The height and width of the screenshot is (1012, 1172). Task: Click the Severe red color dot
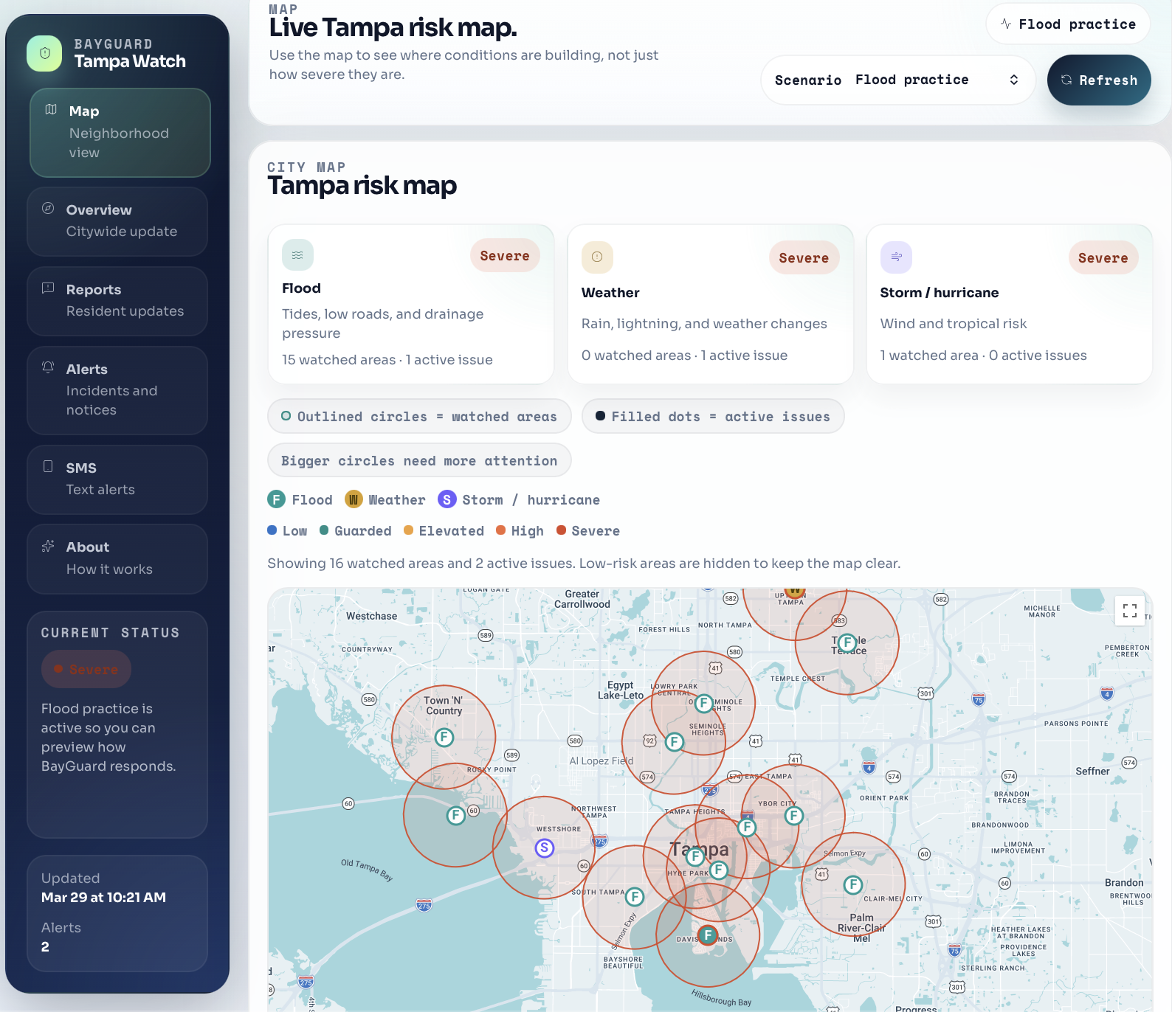coord(561,530)
